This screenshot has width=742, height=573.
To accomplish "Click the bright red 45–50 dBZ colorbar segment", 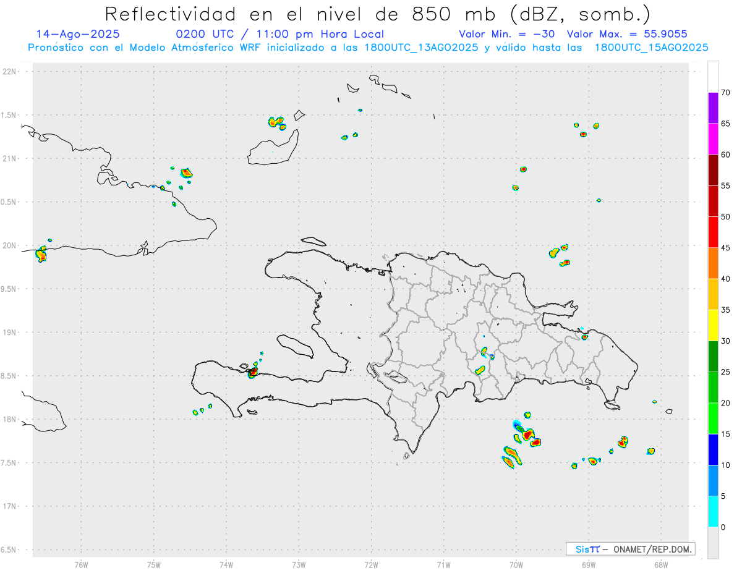I will point(713,232).
